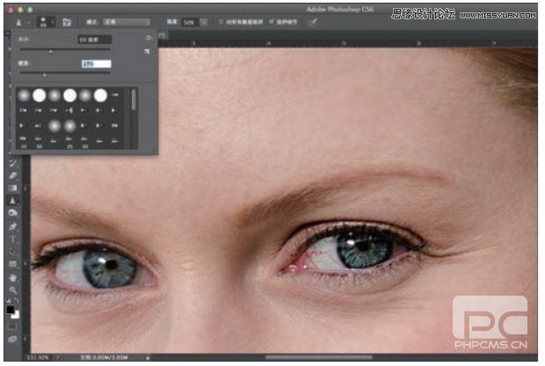This screenshot has height=366, width=545.
Task: Open the brush preset picker in options bar
Action: pos(46,22)
